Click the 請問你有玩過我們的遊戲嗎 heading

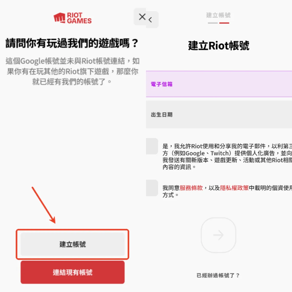click(72, 43)
